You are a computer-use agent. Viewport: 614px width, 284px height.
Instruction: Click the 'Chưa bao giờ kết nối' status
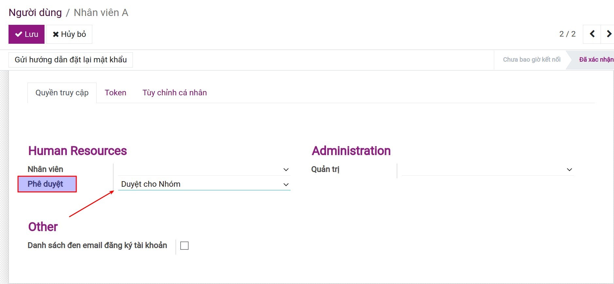tap(532, 59)
